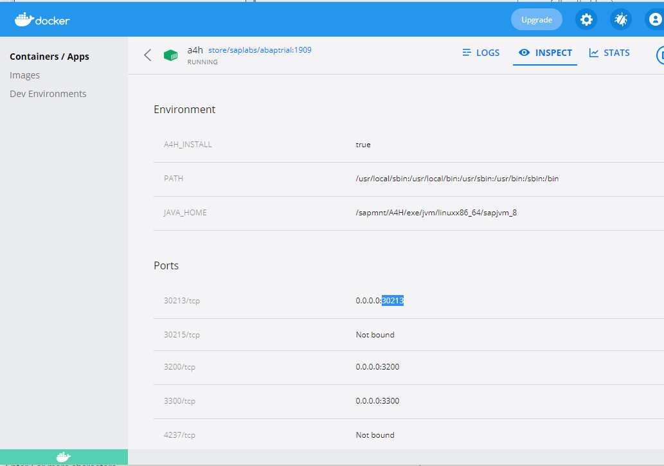
Task: Open the user account icon
Action: tap(654, 19)
